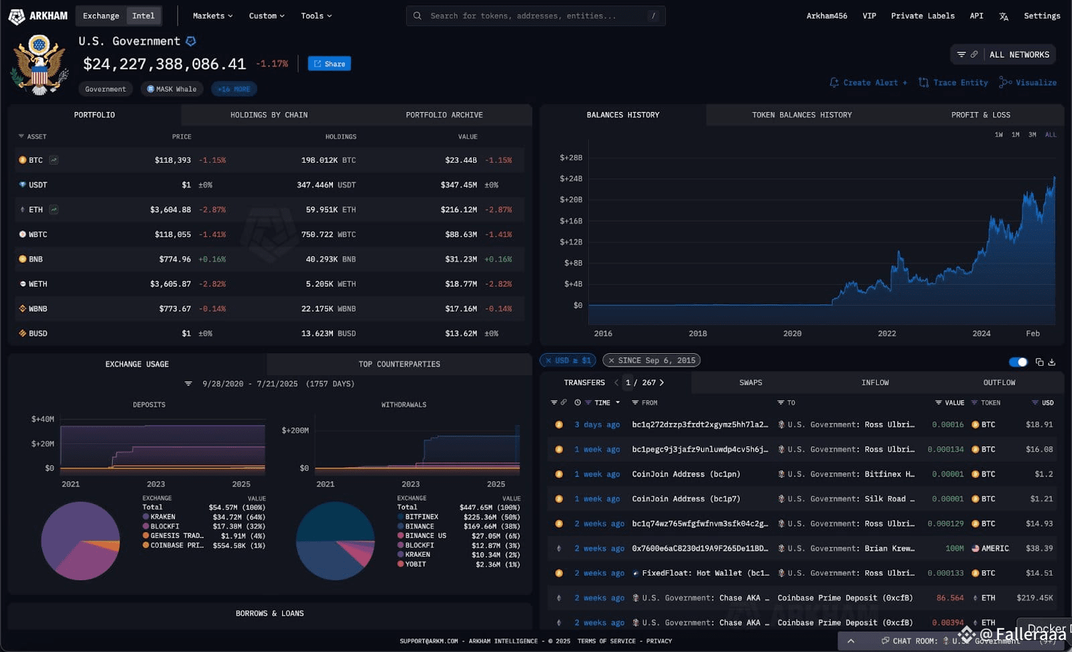
Task: Click the search magnifier icon
Action: (417, 16)
